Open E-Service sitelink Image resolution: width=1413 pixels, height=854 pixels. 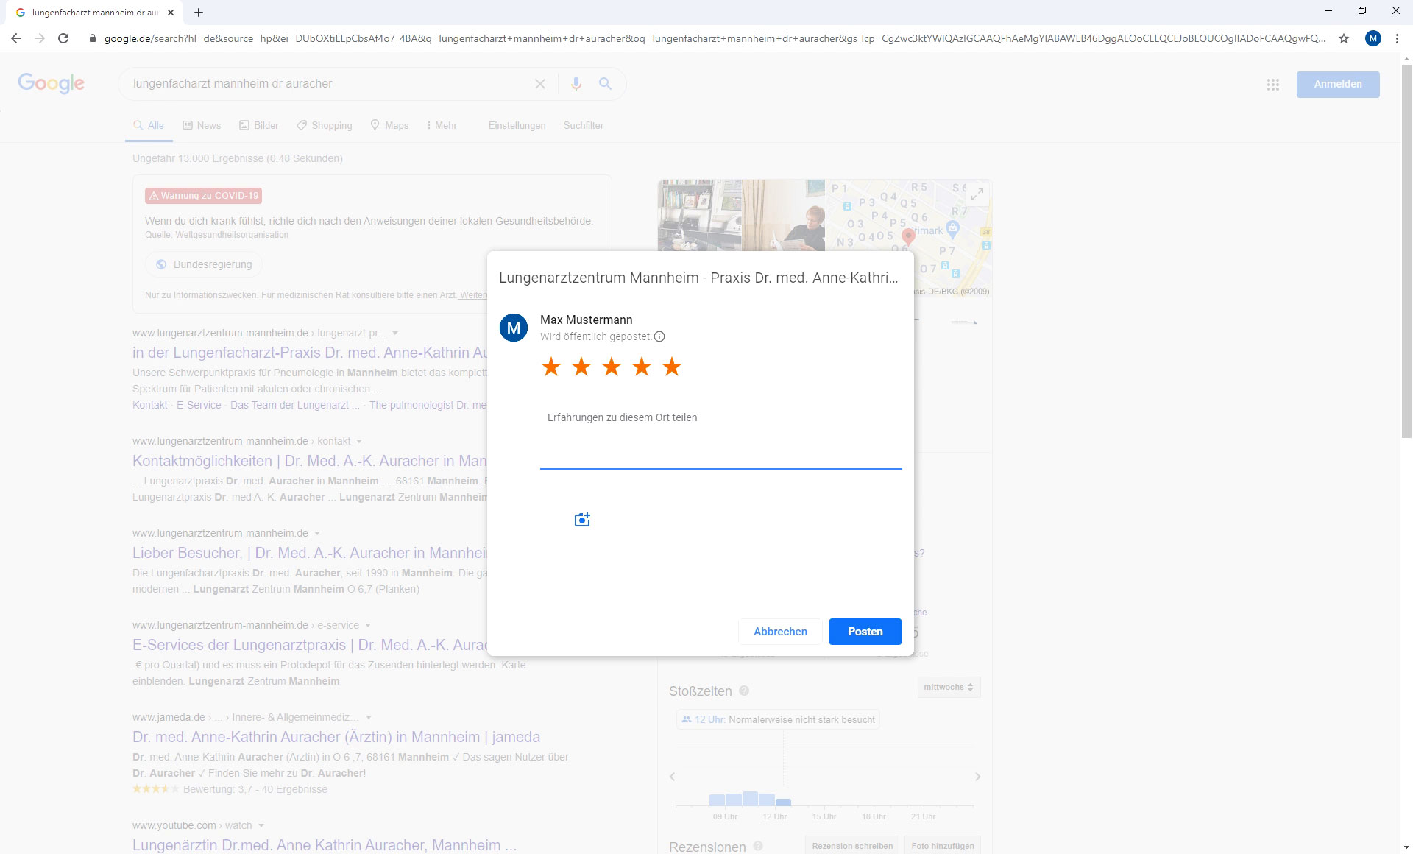click(199, 405)
